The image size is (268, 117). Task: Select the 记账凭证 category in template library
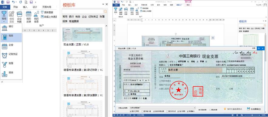point(93,17)
